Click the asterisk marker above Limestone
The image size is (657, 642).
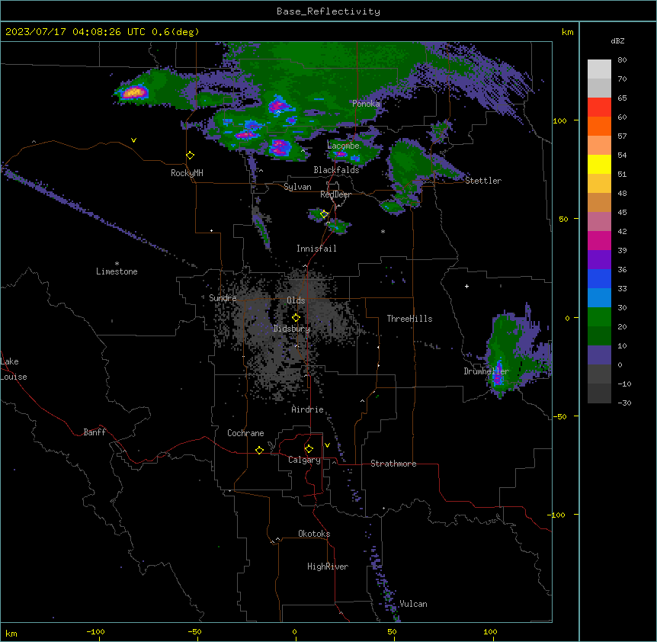tap(117, 264)
